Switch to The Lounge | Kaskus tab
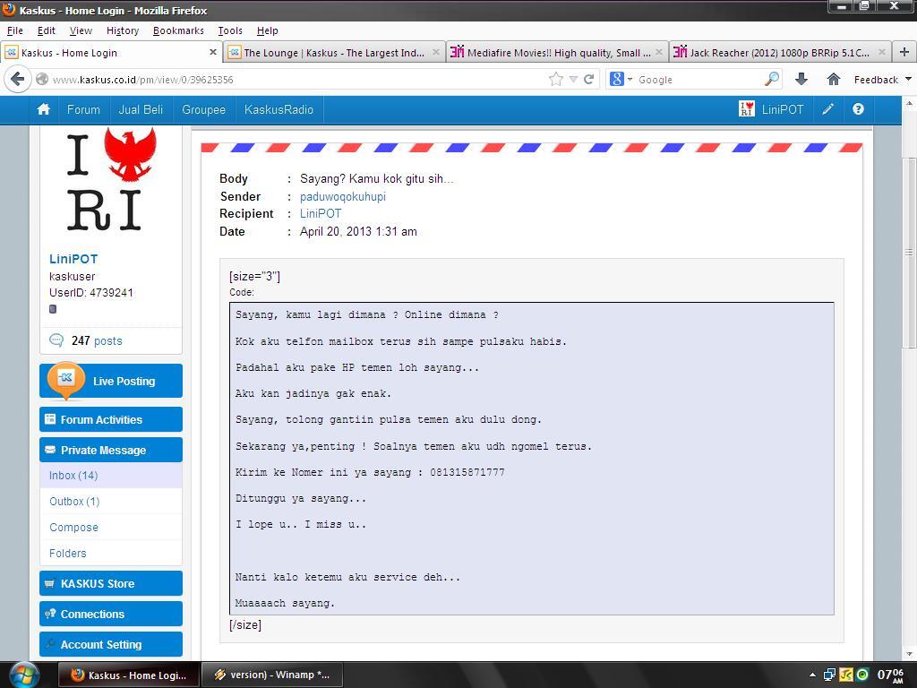 (x=334, y=53)
